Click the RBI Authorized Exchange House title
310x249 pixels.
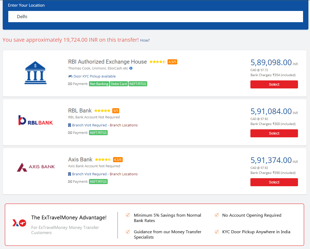tap(107, 62)
